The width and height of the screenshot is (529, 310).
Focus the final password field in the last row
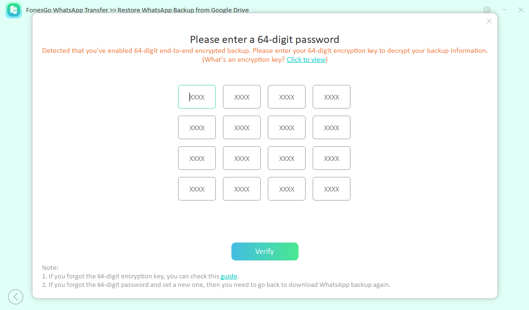click(332, 189)
